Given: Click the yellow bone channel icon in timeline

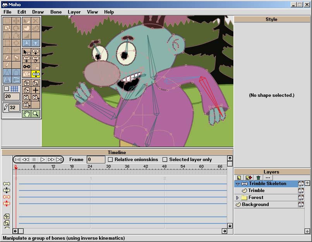Looking at the screenshot, I should tap(7, 184).
